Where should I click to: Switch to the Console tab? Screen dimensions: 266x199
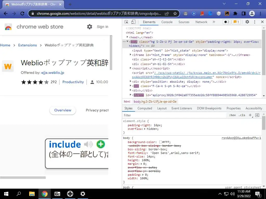tap(167, 22)
